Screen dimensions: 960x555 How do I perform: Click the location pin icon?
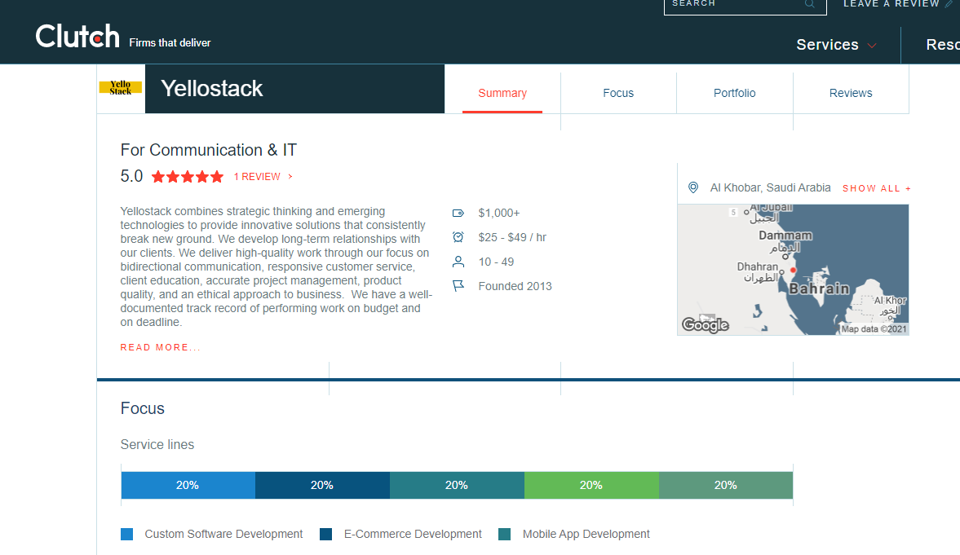tap(693, 188)
